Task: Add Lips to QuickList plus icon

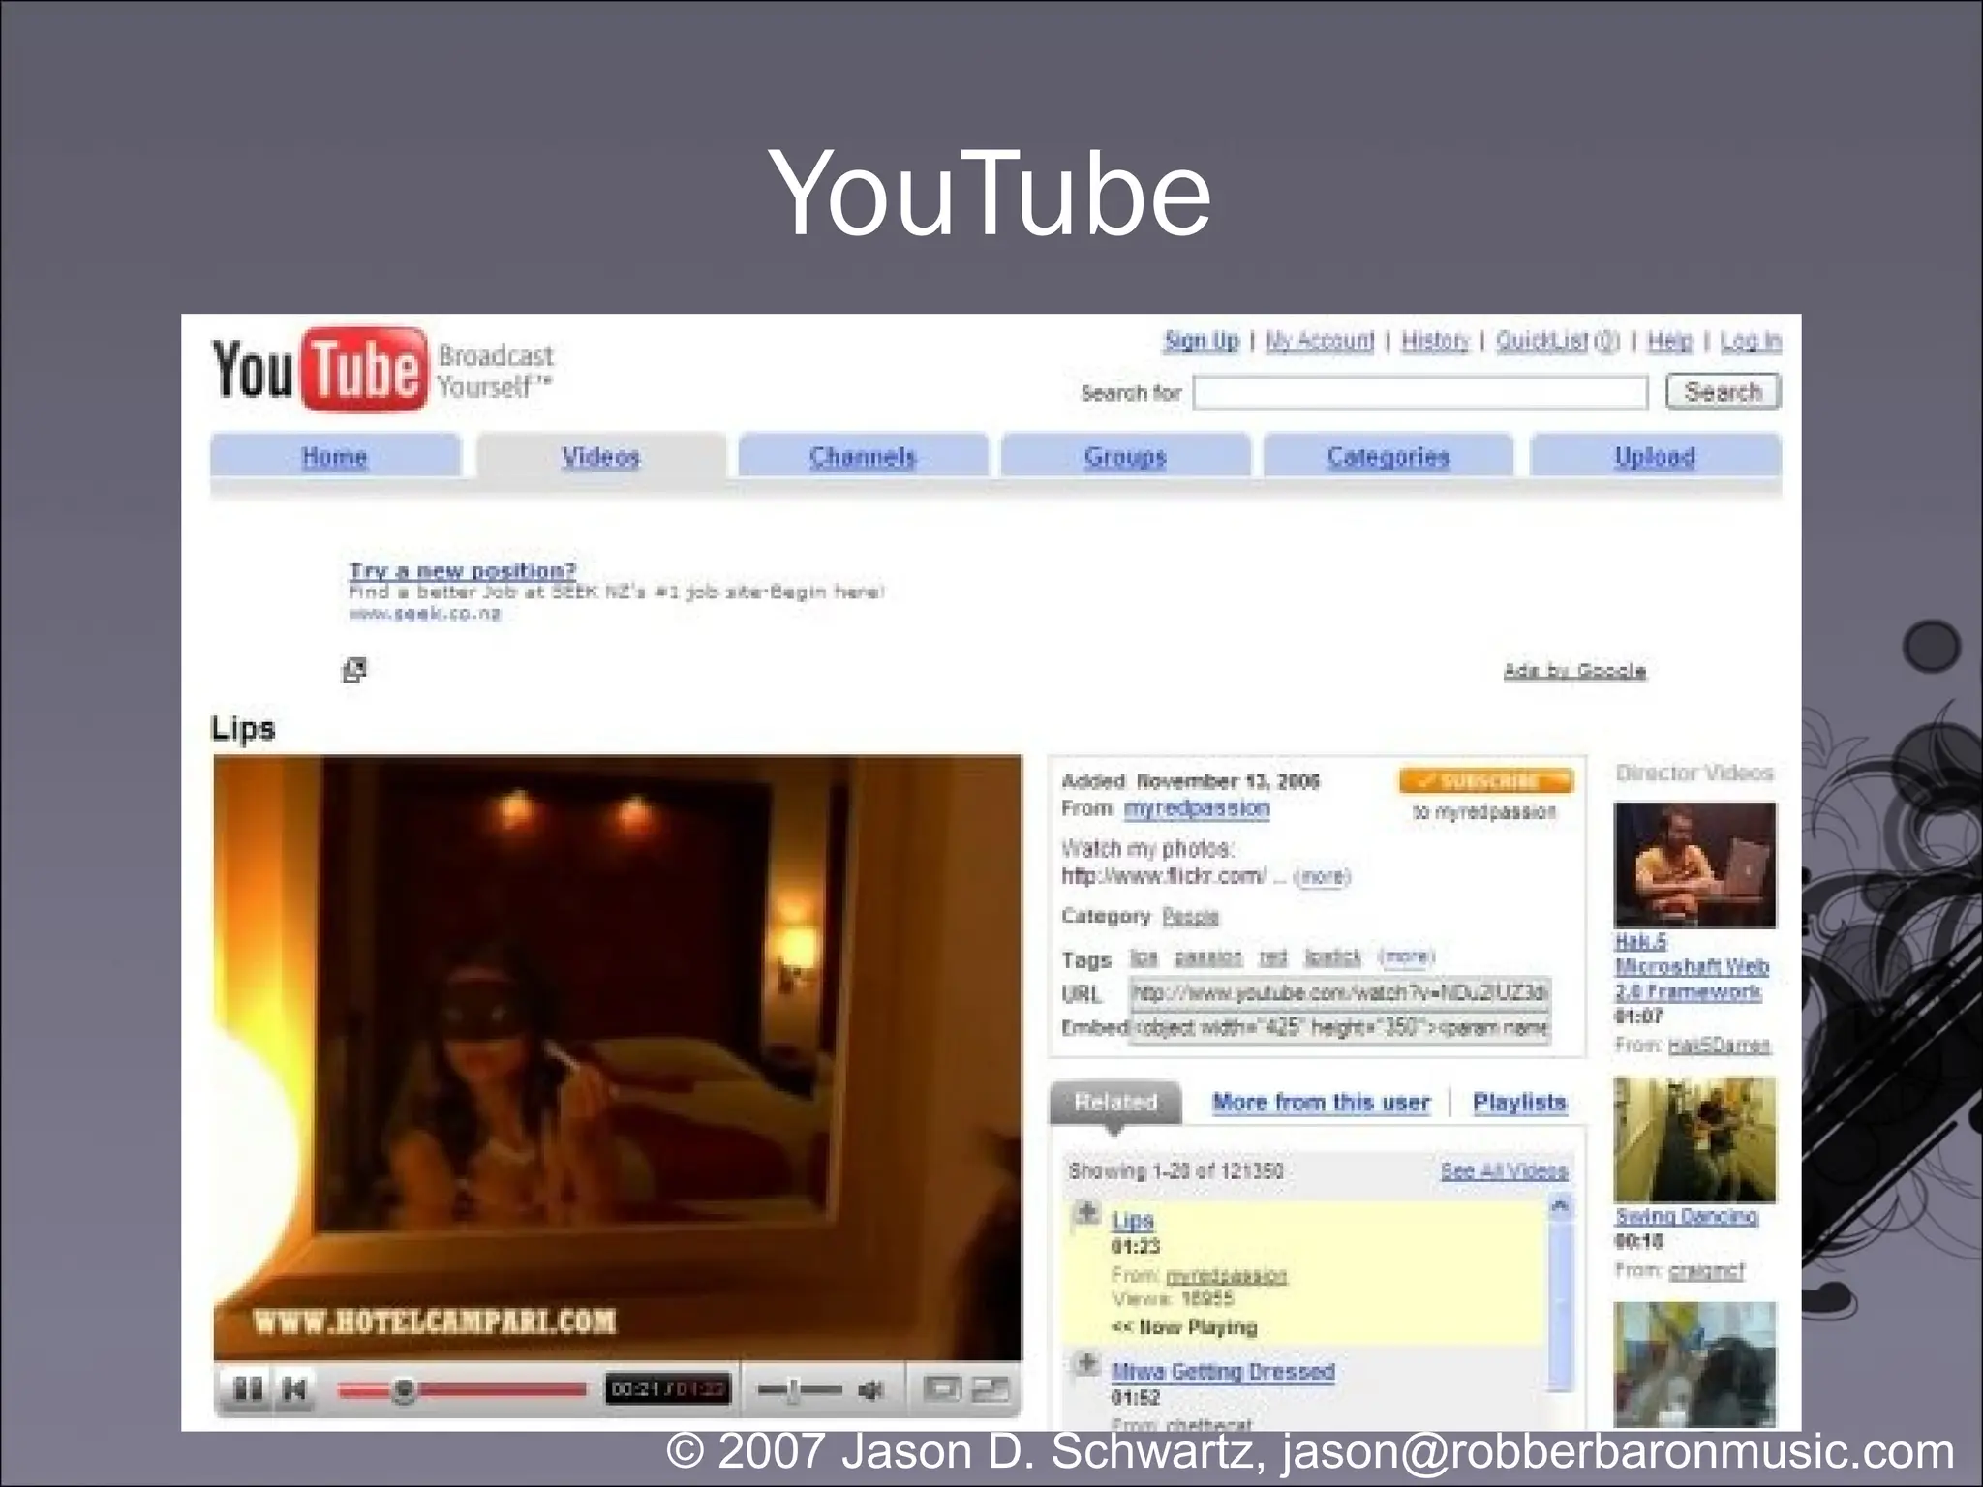Action: point(1087,1212)
